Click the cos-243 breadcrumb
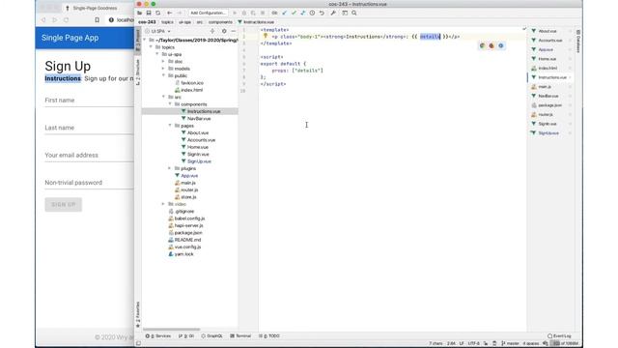Screen dimensions: 618x348 [147, 22]
